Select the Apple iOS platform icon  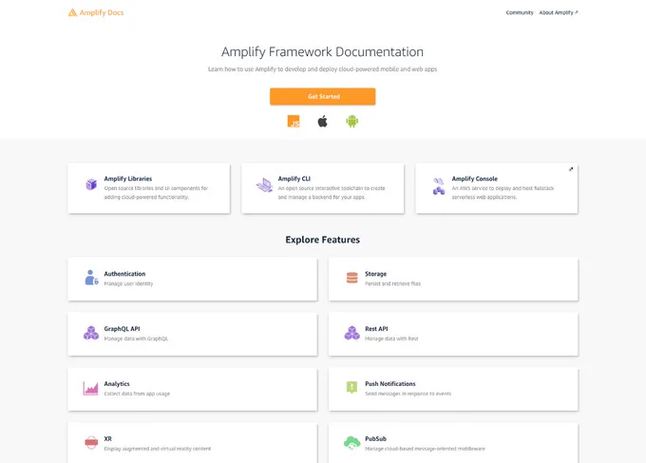point(323,121)
